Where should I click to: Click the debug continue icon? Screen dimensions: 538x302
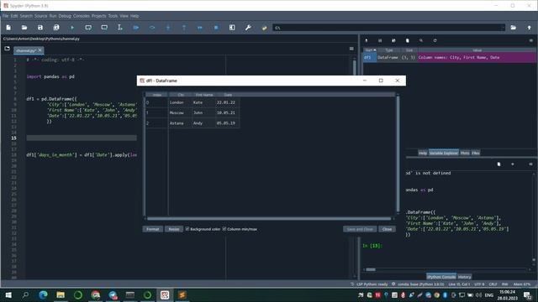pos(200,28)
